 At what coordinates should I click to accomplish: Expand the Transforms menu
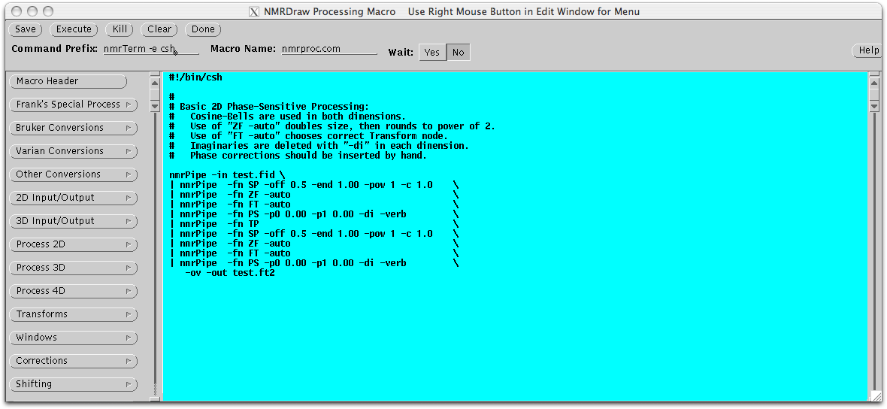[x=73, y=314]
